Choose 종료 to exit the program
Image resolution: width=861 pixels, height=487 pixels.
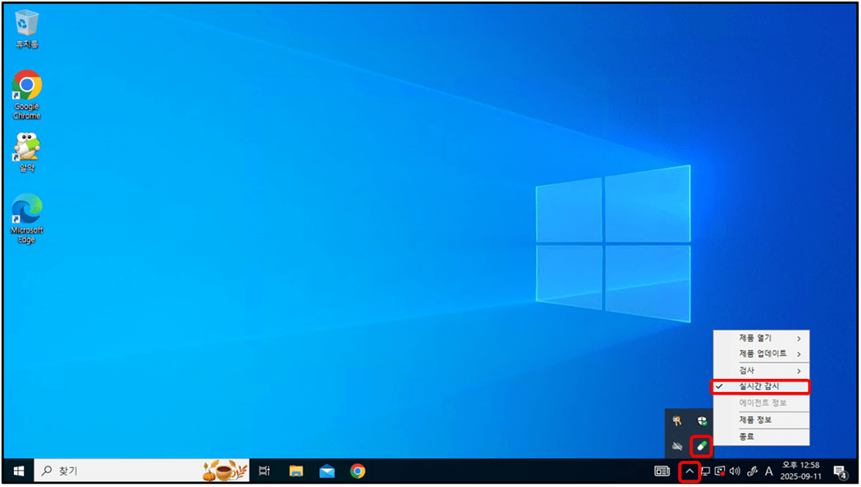pyautogui.click(x=746, y=436)
